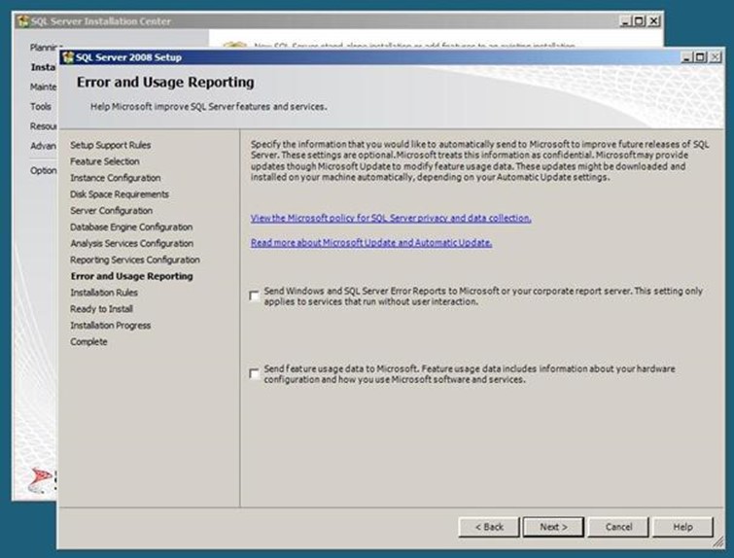Screen dimensions: 734x558
Task: Maximize the SQL Server 2008 Setup window
Action: [700, 57]
